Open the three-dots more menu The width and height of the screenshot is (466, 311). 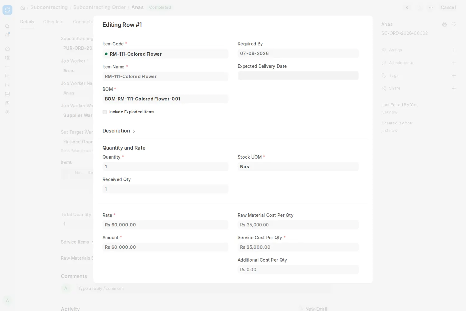click(x=431, y=7)
